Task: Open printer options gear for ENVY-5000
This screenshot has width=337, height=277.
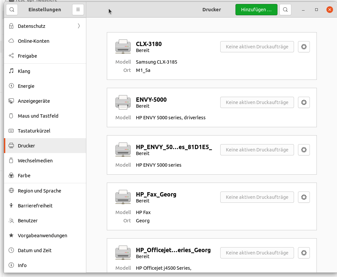Action: pyautogui.click(x=304, y=102)
